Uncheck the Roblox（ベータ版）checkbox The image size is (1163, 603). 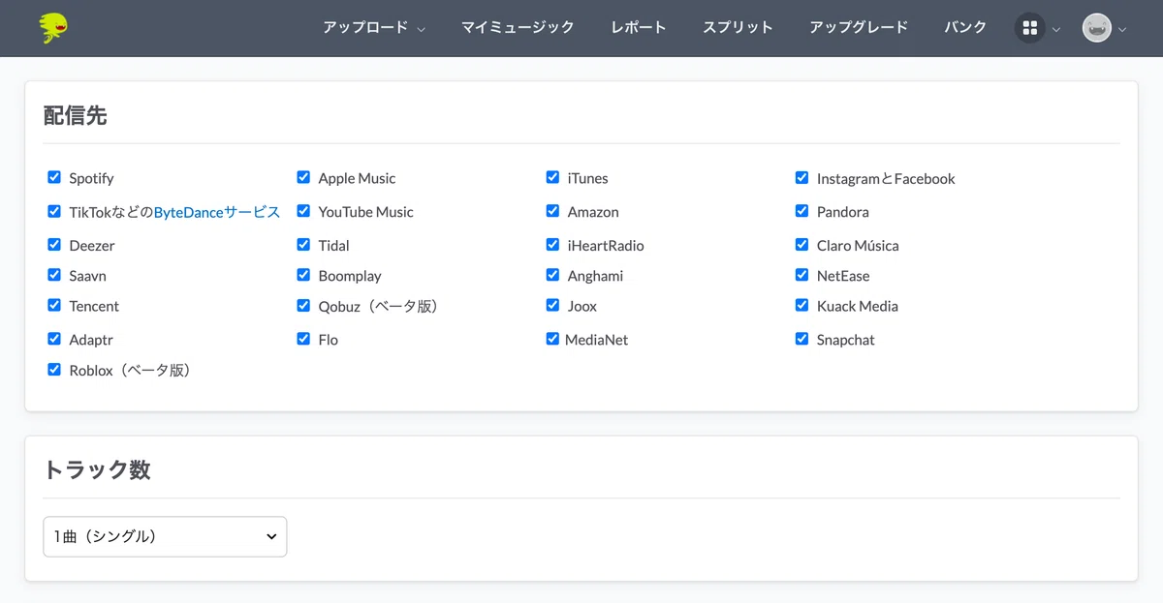54,369
